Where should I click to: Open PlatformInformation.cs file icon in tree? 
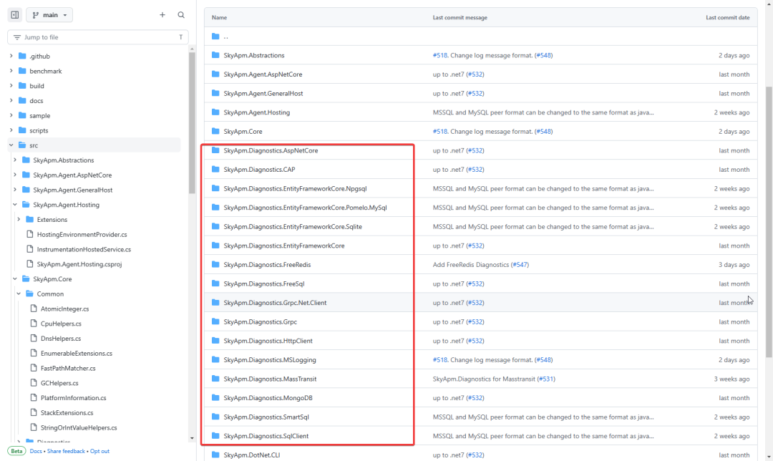pos(34,397)
